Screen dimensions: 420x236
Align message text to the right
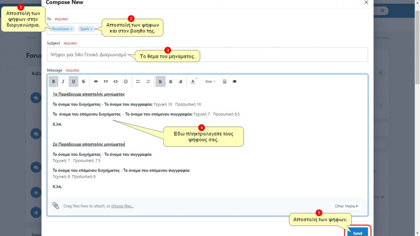tap(181, 81)
